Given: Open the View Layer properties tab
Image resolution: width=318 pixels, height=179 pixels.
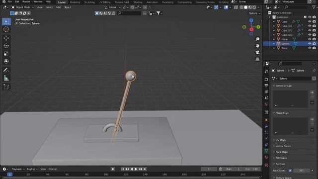Looking at the screenshot, I should tap(266, 91).
